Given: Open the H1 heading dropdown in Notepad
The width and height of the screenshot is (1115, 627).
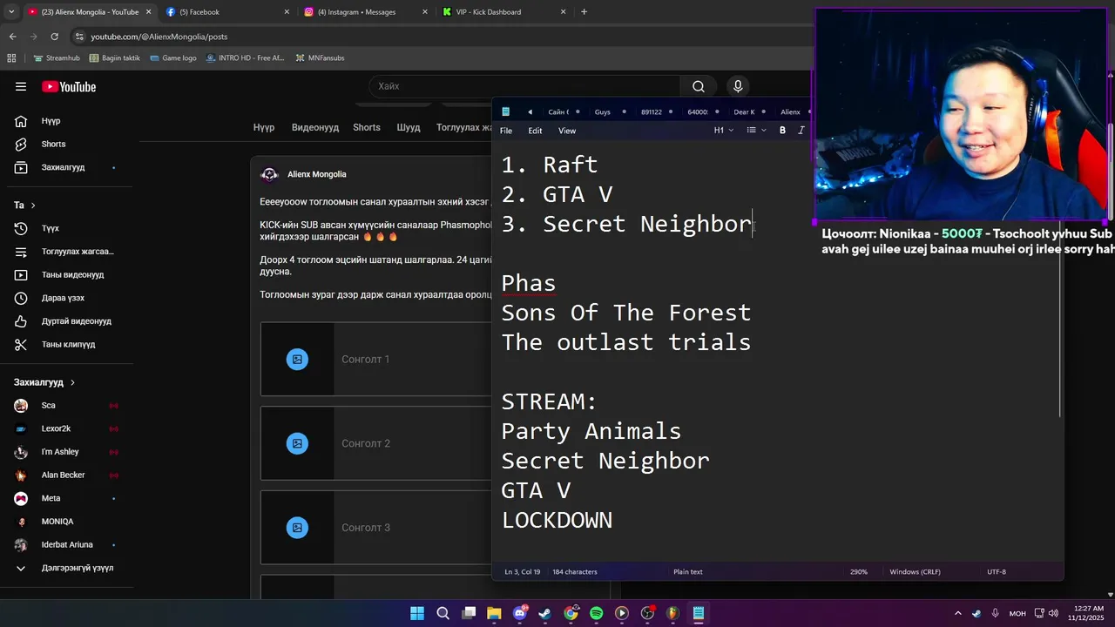Looking at the screenshot, I should 724,131.
